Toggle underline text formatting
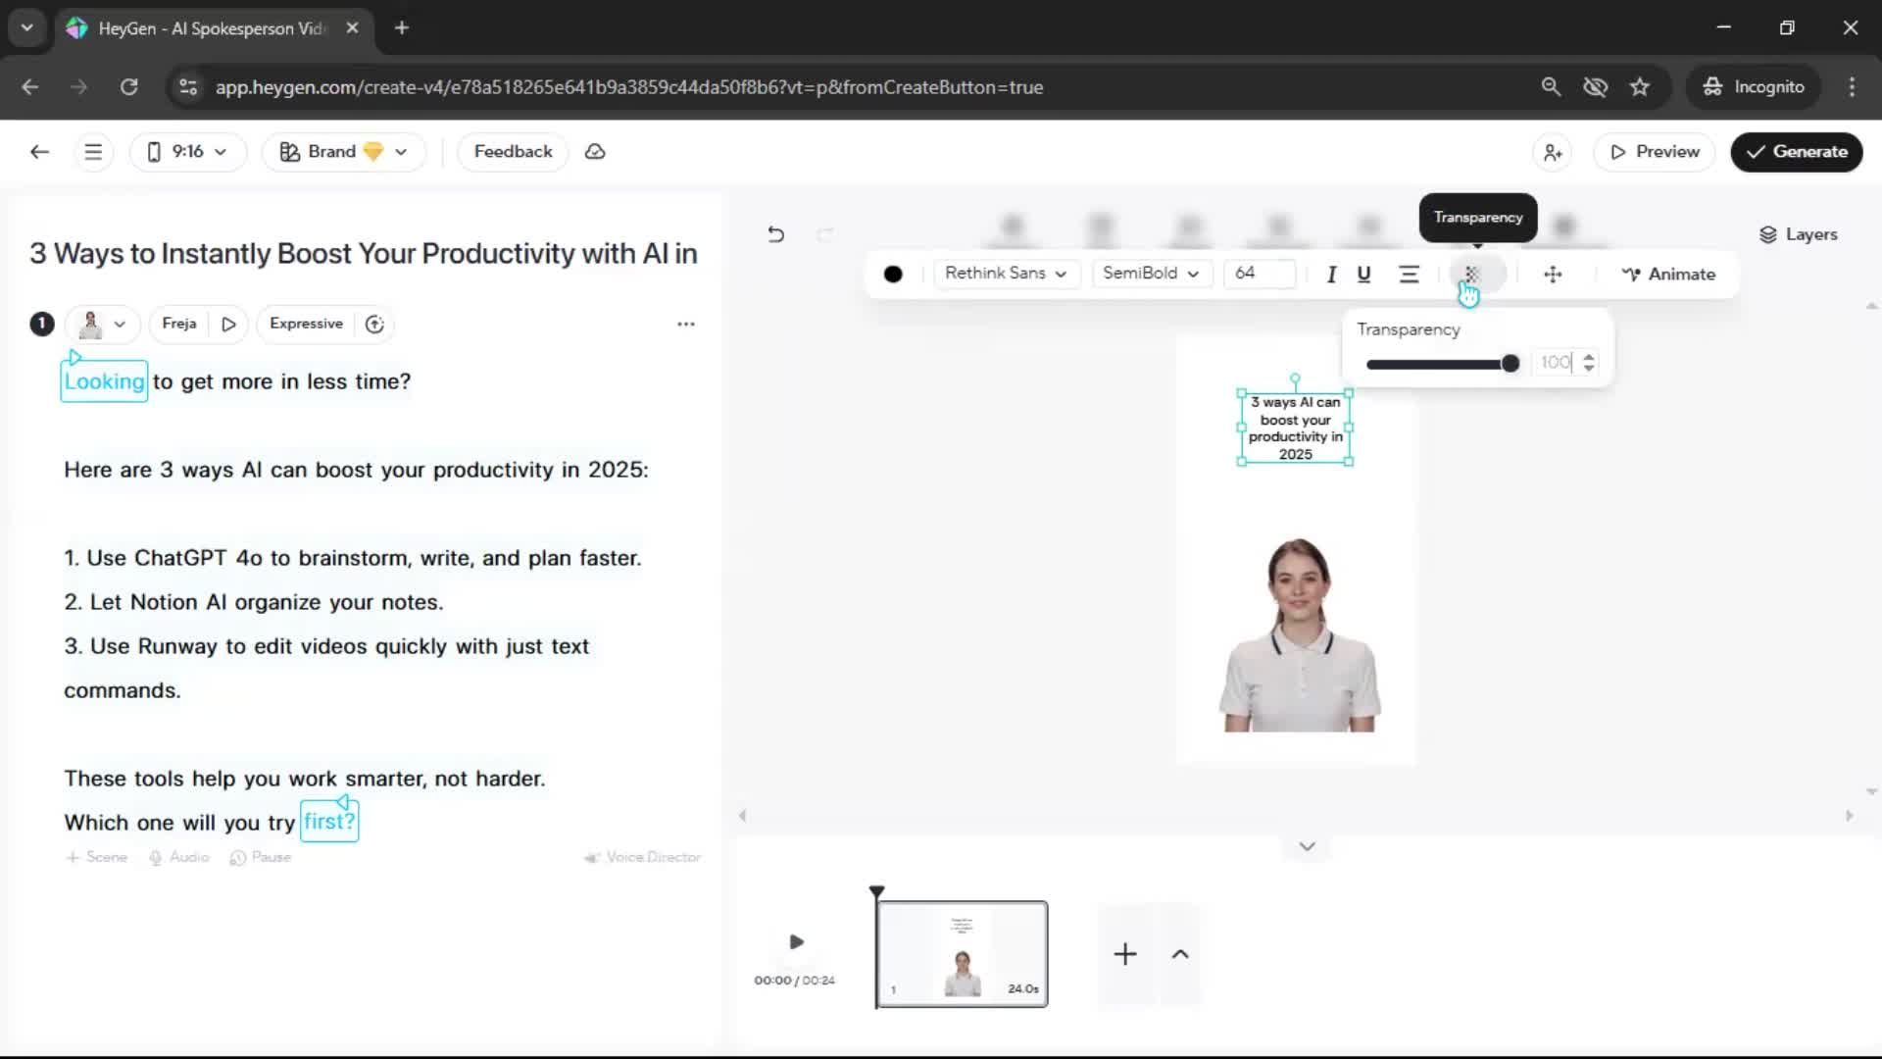The image size is (1882, 1059). 1363,275
